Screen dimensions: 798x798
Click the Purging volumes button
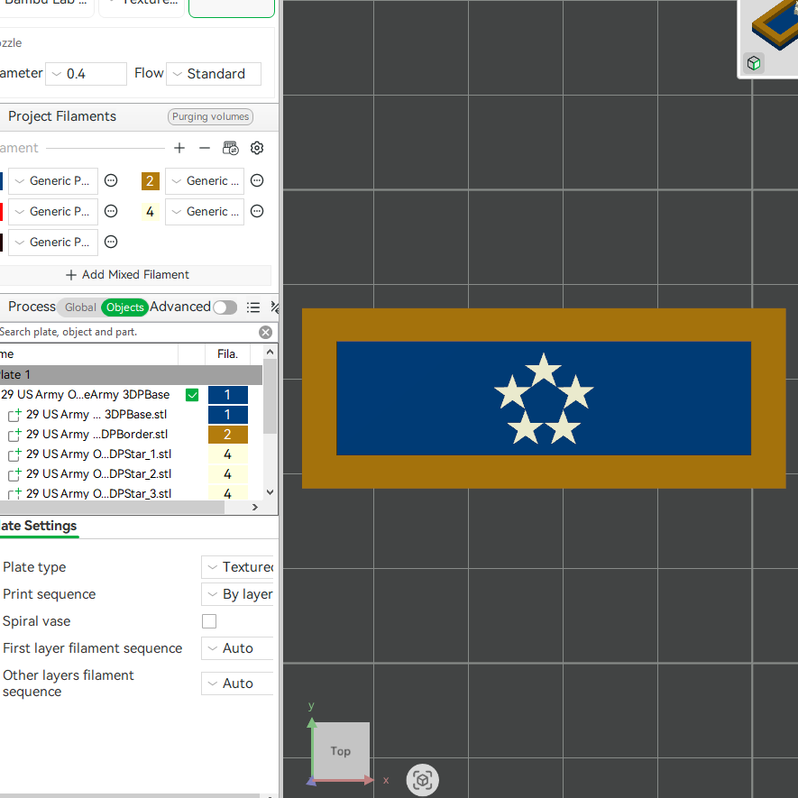(210, 116)
